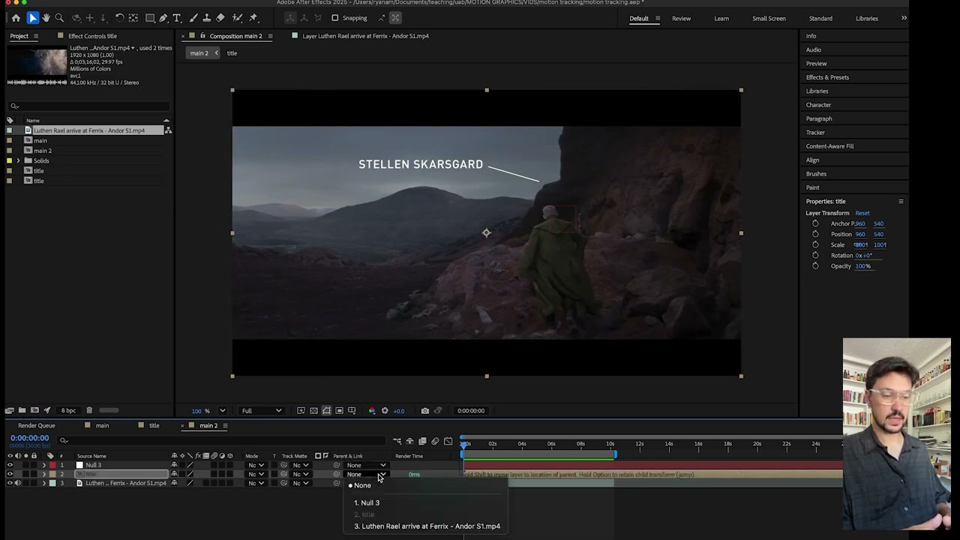Image resolution: width=960 pixels, height=540 pixels.
Task: Open the Libraries workspace
Action: click(x=866, y=18)
